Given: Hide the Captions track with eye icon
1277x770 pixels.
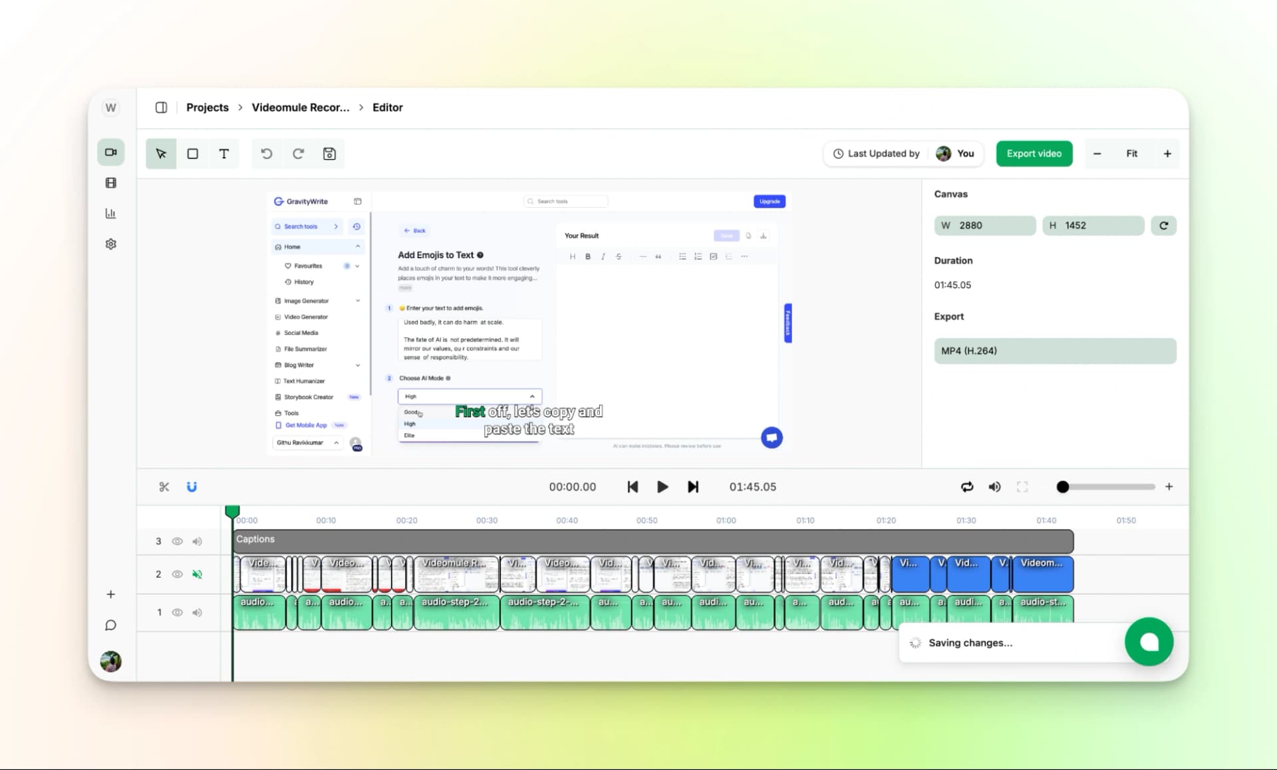Looking at the screenshot, I should [177, 541].
